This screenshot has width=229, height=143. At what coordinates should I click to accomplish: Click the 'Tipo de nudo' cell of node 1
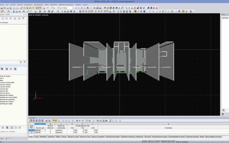[x=40, y=130]
